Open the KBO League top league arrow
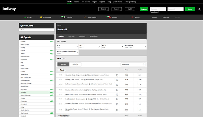This screenshot has width=203, height=117. click(145, 47)
